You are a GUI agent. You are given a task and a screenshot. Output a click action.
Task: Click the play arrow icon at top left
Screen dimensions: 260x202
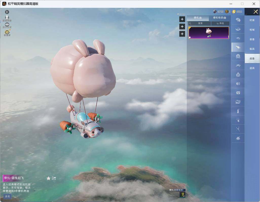[x=7, y=12]
